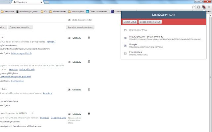
Task: Open the Configuración link
Action: [17, 81]
